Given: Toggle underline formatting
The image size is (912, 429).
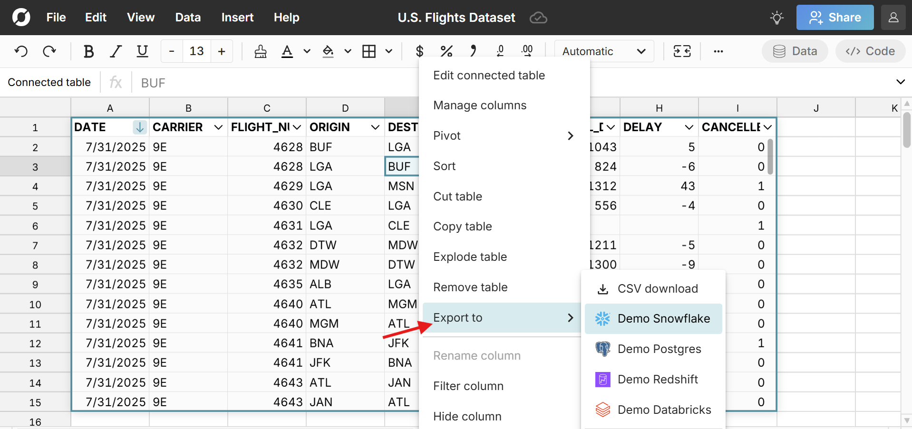Looking at the screenshot, I should (142, 51).
